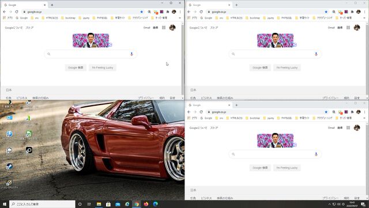This screenshot has width=369, height=208.
Task: Click the account avatar on top-right Google page
Action: tap(357, 28)
